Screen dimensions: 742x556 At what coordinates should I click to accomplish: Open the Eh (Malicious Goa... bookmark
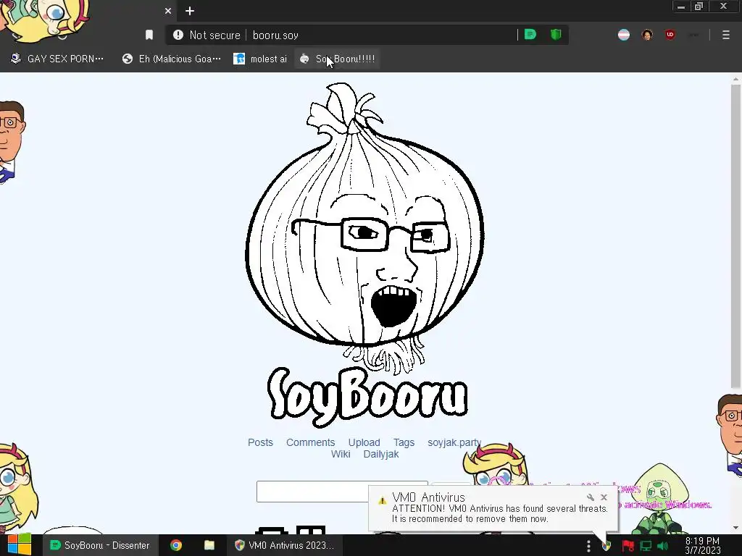pyautogui.click(x=171, y=59)
